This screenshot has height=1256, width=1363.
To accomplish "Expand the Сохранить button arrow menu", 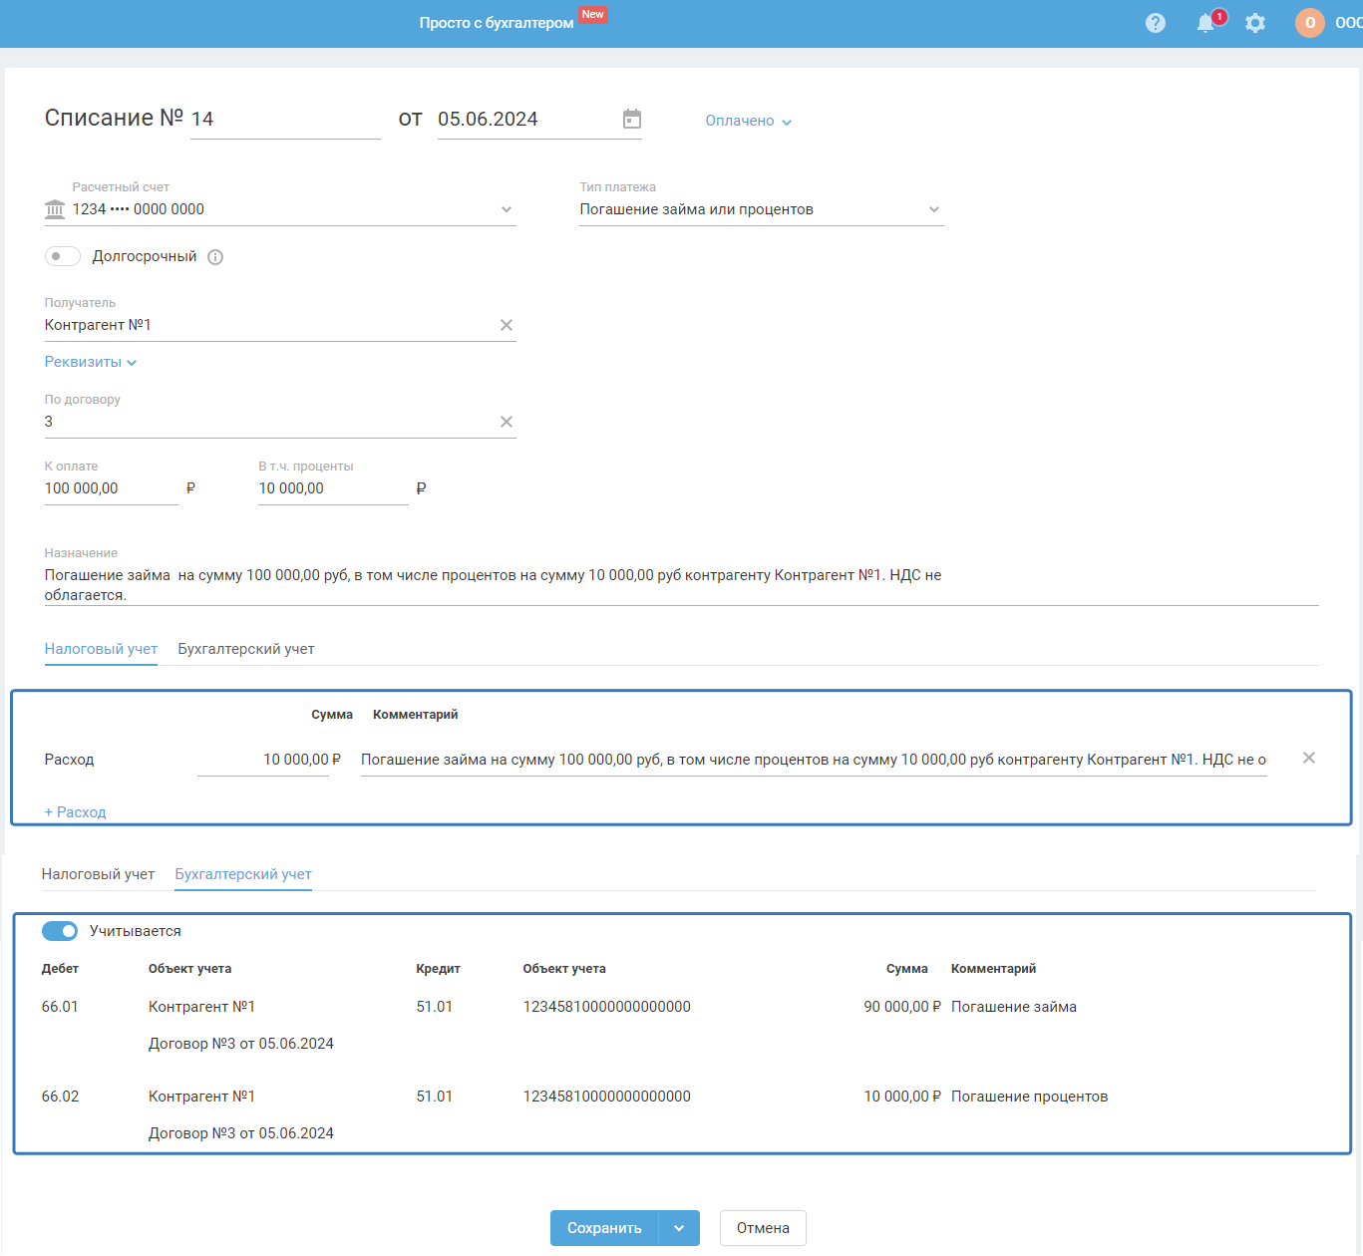I will pyautogui.click(x=679, y=1228).
